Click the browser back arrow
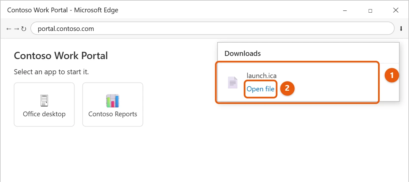This screenshot has height=182, width=409. pyautogui.click(x=9, y=29)
